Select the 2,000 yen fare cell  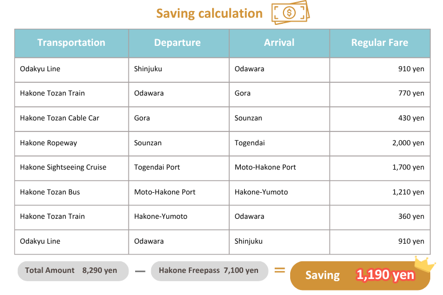[x=379, y=143]
